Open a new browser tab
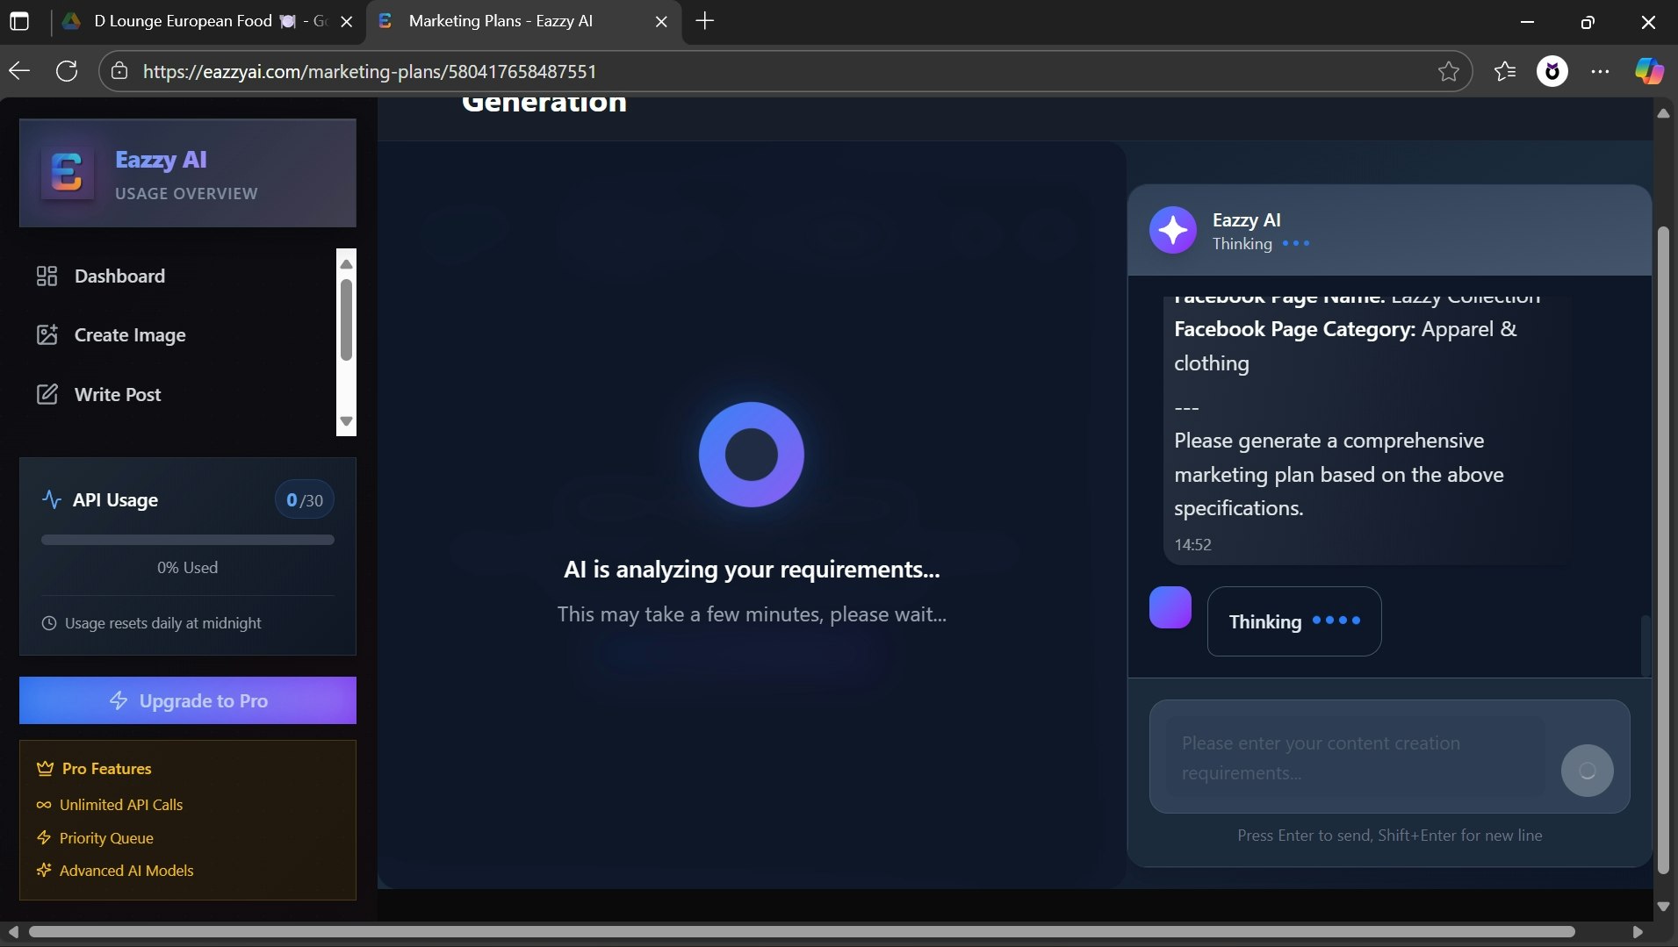Screen dimensions: 1678x947 click(x=704, y=21)
